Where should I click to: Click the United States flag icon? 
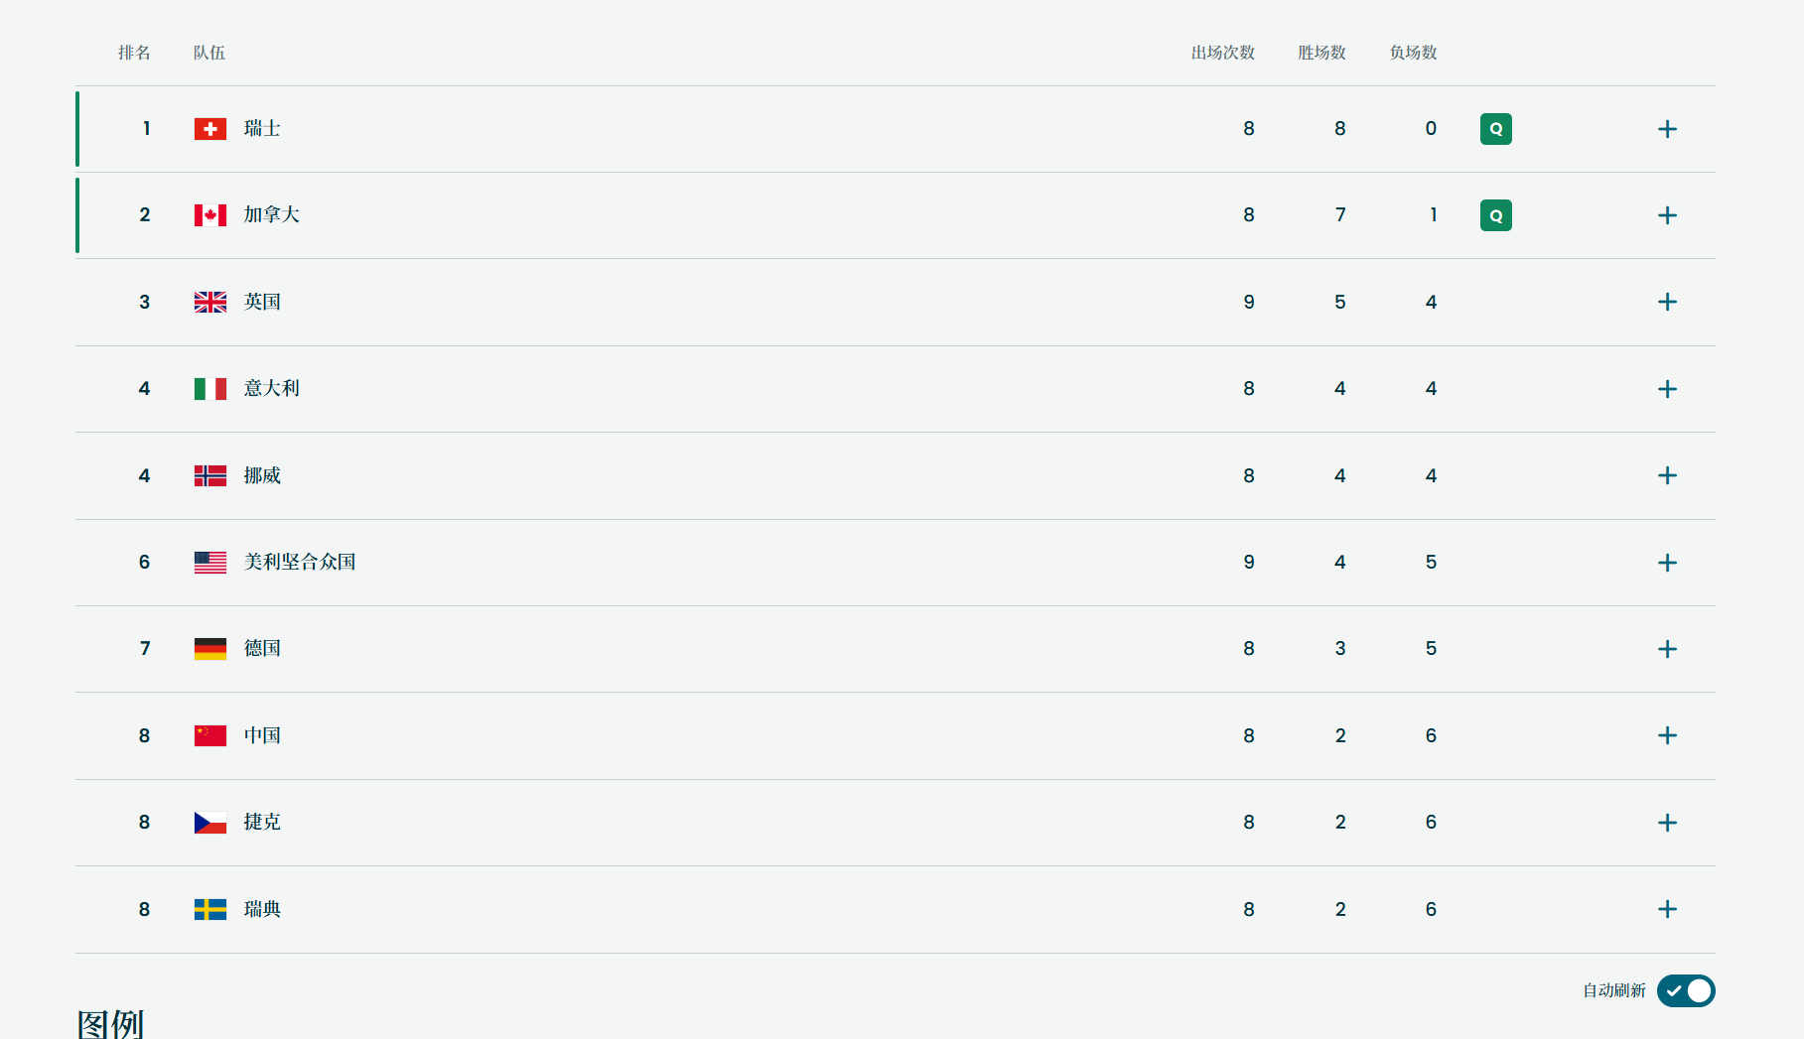[210, 562]
